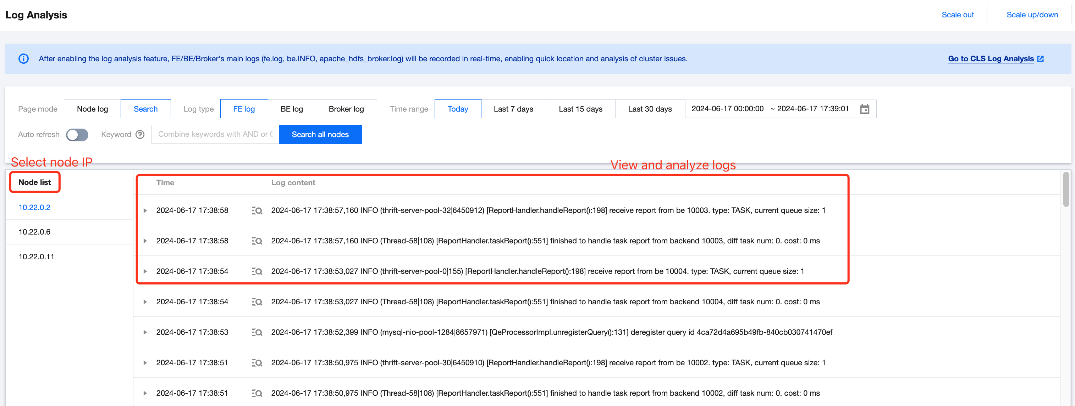
Task: Click into the Keyword input field
Action: tap(215, 134)
